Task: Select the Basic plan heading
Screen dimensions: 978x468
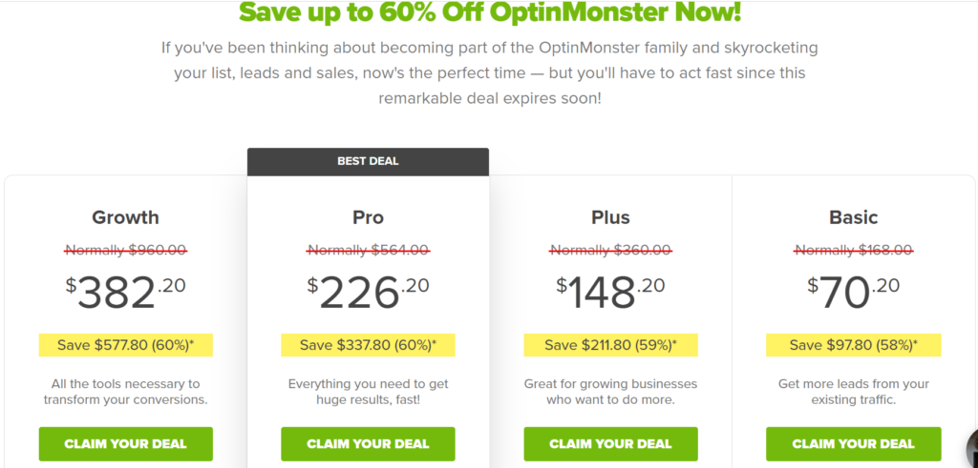Action: 853,217
